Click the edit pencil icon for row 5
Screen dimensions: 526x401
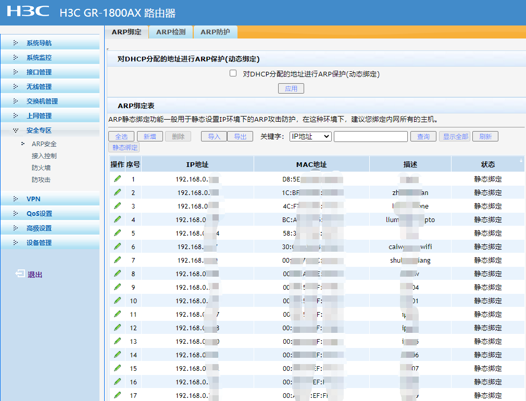coord(117,232)
